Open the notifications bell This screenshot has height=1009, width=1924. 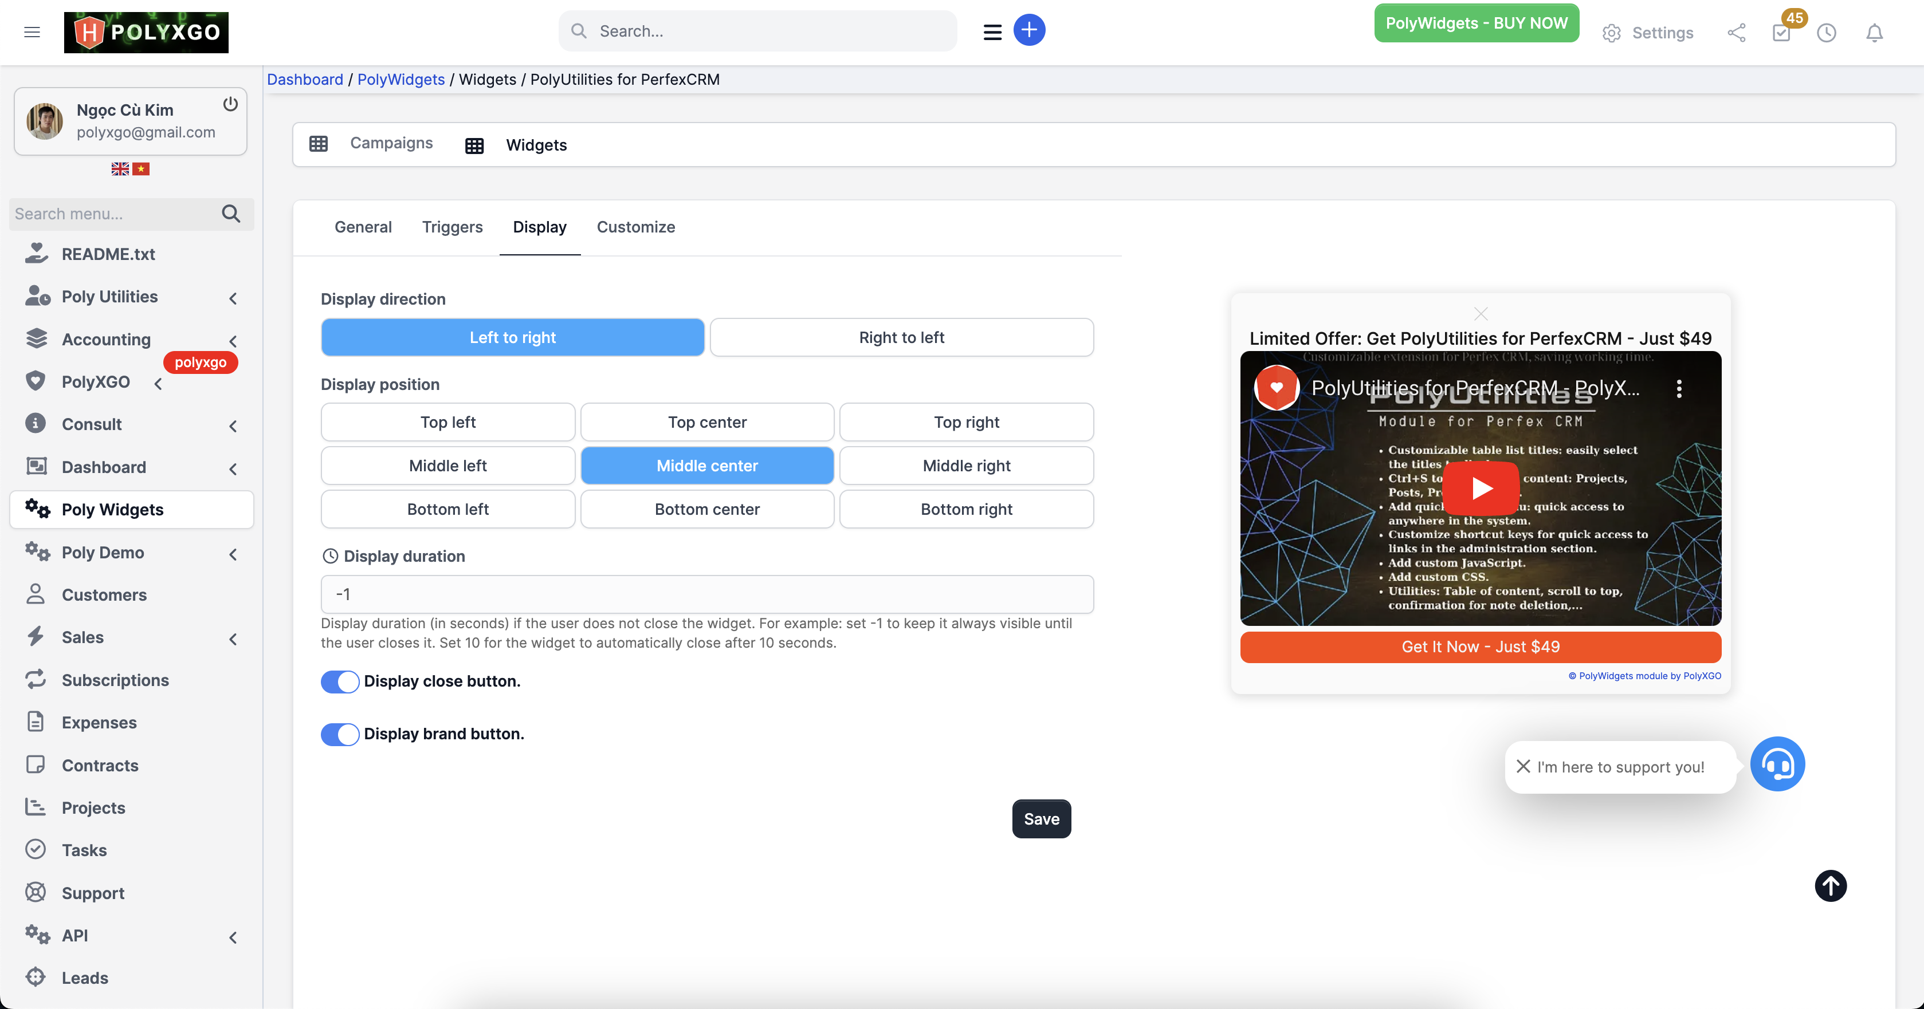1874,32
